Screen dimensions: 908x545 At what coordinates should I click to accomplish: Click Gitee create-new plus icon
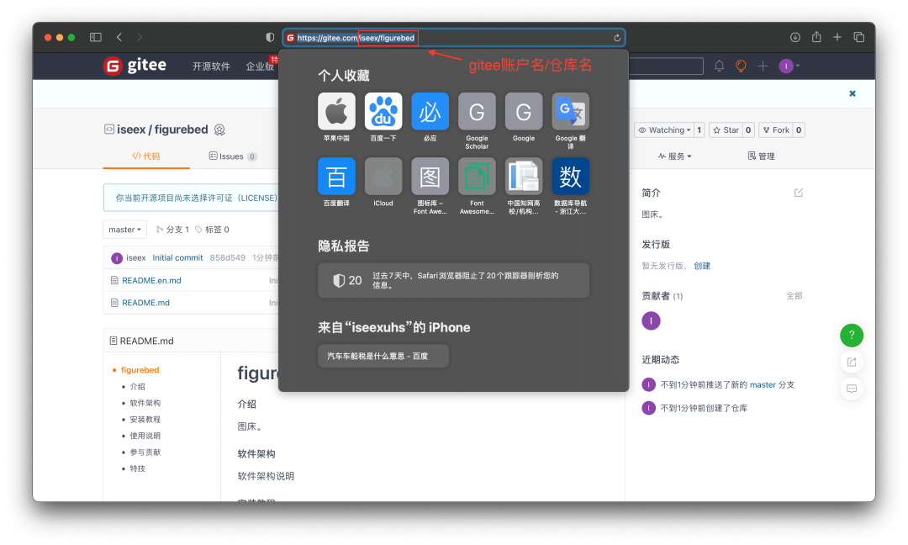pyautogui.click(x=763, y=66)
